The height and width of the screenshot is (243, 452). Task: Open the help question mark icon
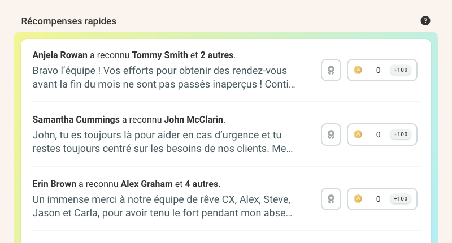(425, 21)
